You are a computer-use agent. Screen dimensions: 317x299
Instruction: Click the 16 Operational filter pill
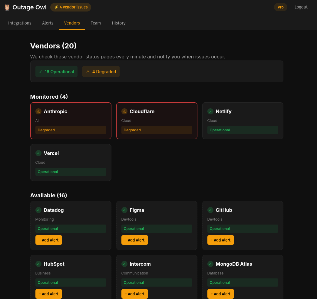pyautogui.click(x=56, y=71)
